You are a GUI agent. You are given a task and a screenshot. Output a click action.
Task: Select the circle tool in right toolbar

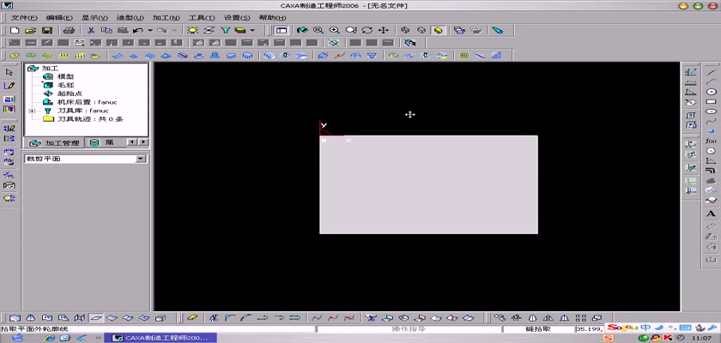(x=711, y=92)
